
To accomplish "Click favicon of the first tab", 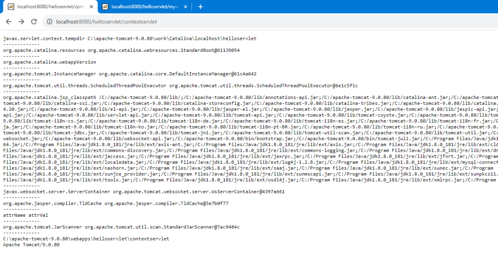I will [11, 7].
